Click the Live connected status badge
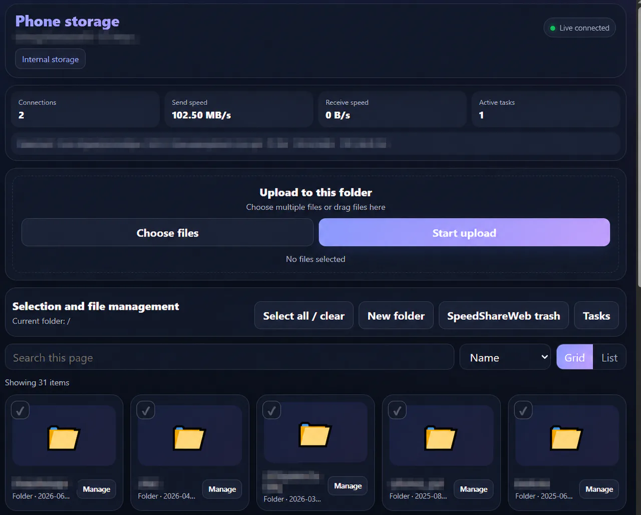641x515 pixels. point(580,28)
